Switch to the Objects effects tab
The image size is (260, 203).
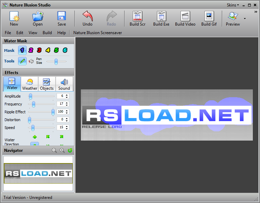tap(47, 84)
